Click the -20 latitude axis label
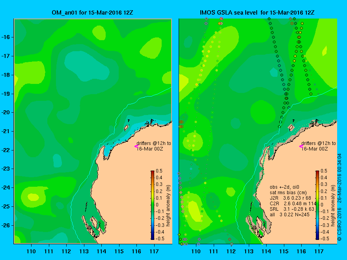Screen dimensions: 347x260 point(6,113)
